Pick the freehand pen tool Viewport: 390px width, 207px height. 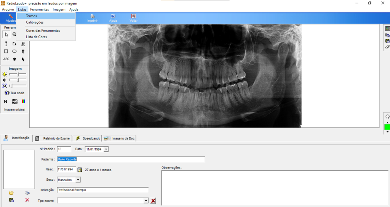[x=23, y=44]
